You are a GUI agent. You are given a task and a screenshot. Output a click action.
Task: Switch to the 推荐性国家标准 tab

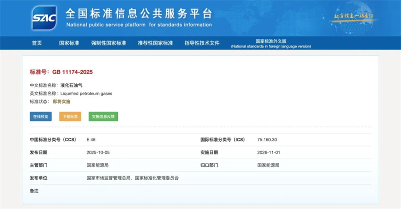[x=155, y=43]
